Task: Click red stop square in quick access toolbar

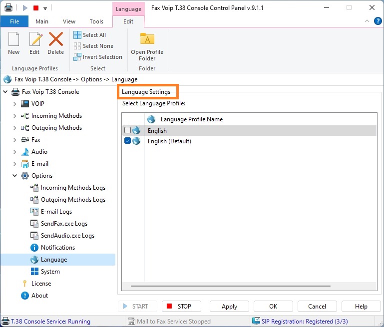Action: tap(36, 8)
